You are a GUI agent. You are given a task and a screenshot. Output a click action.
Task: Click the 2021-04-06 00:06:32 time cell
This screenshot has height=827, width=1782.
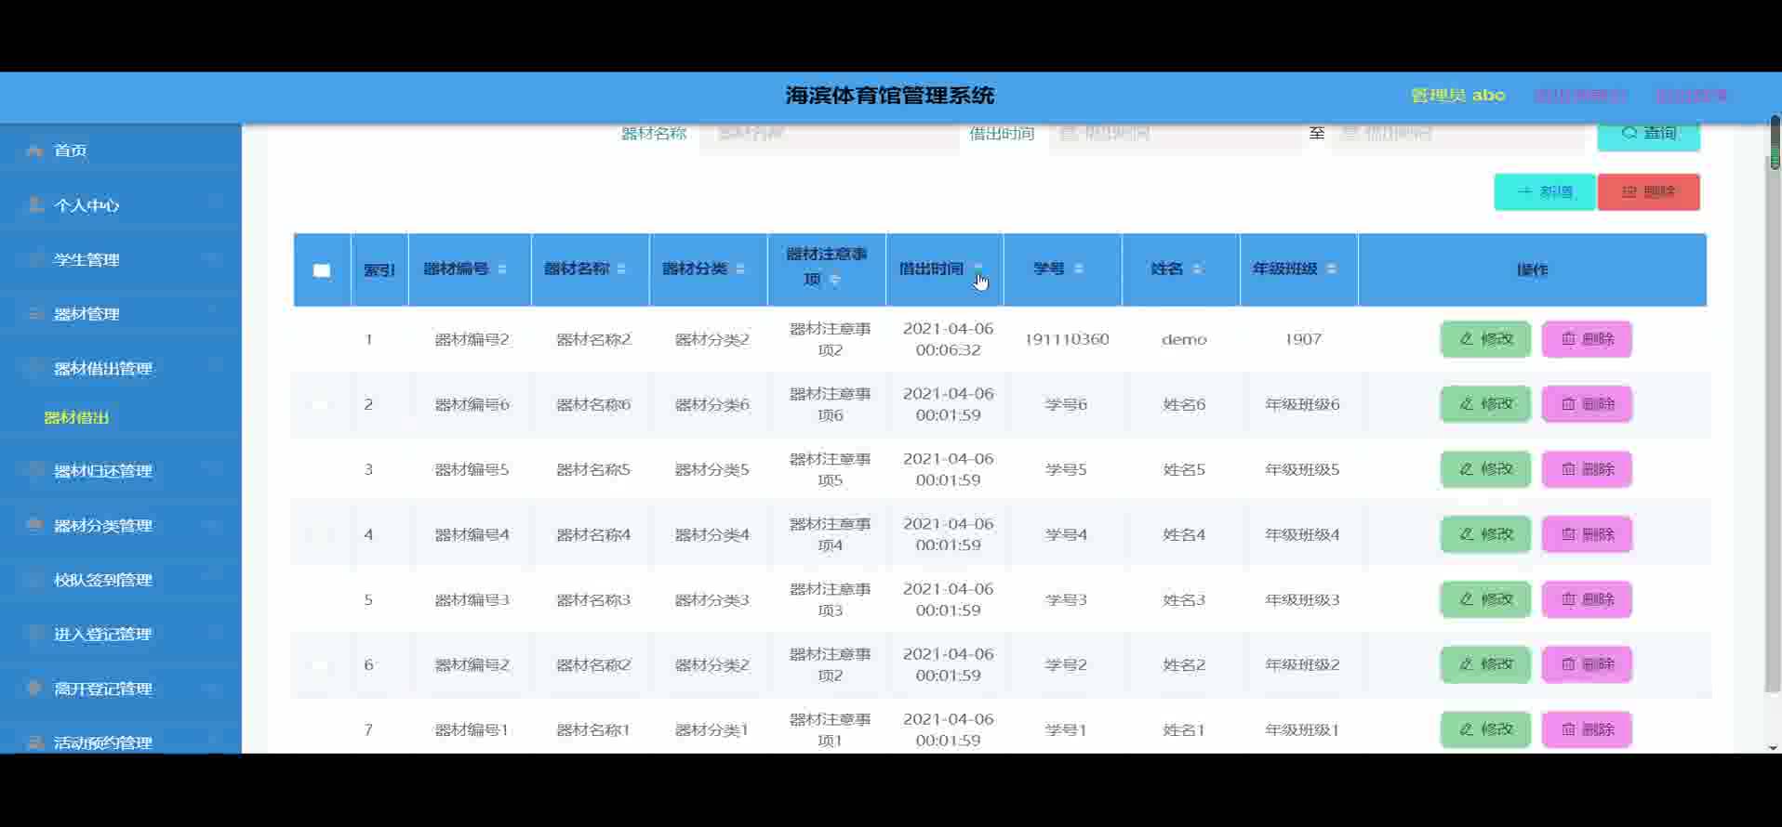coord(948,339)
